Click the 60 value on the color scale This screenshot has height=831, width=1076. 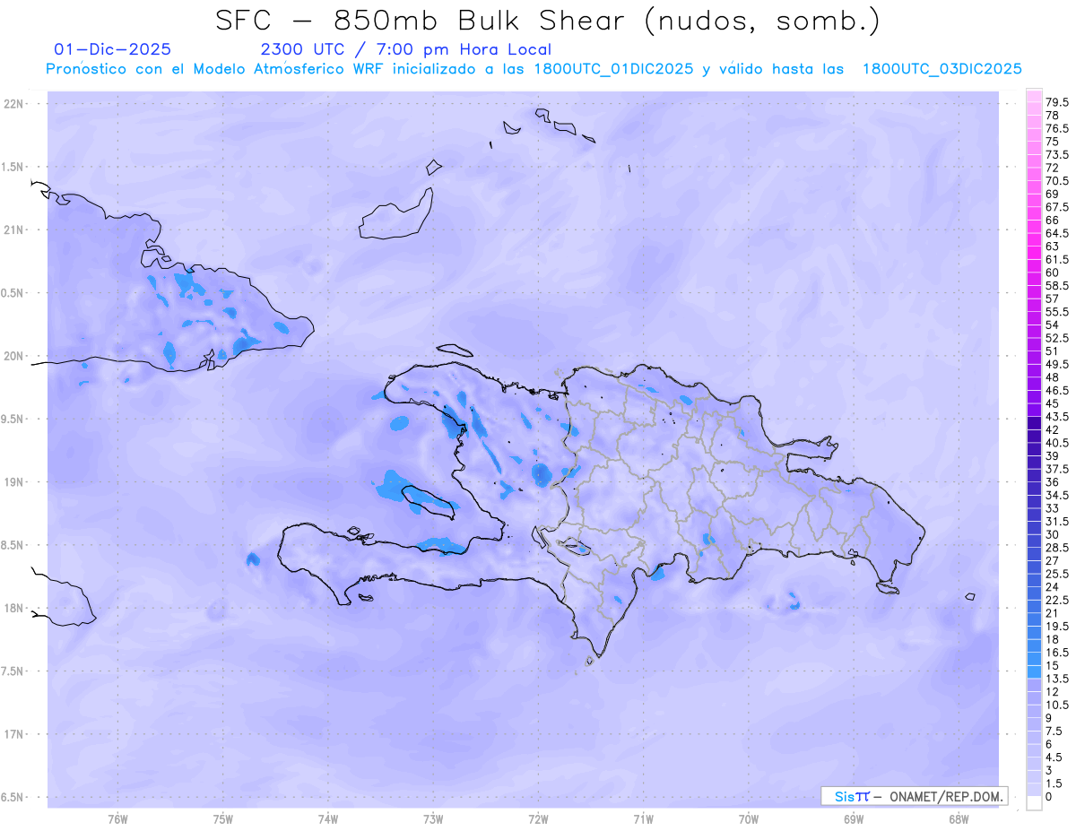click(1053, 273)
